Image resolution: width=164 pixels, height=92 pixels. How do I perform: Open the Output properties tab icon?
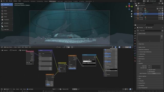click(x=135, y=33)
